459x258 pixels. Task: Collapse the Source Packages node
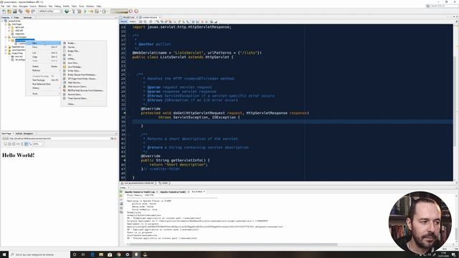point(6,37)
